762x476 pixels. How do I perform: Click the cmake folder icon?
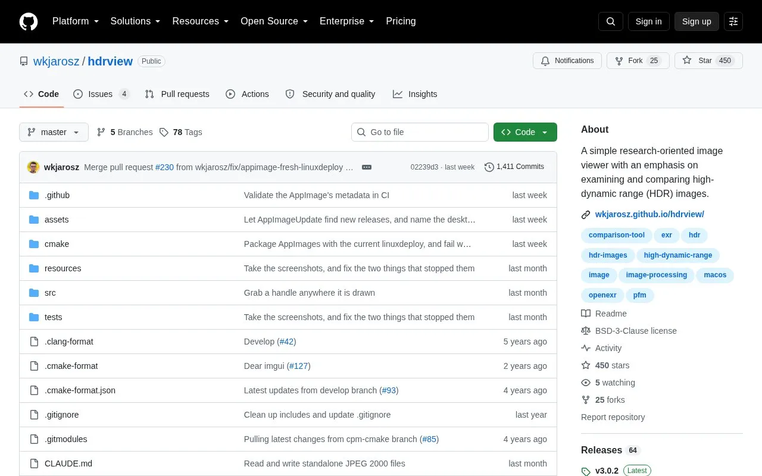34,244
